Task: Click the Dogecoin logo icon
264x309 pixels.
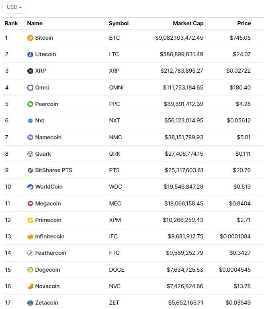Action: [x=30, y=270]
